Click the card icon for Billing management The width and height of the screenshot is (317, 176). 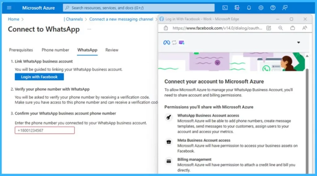click(x=169, y=161)
